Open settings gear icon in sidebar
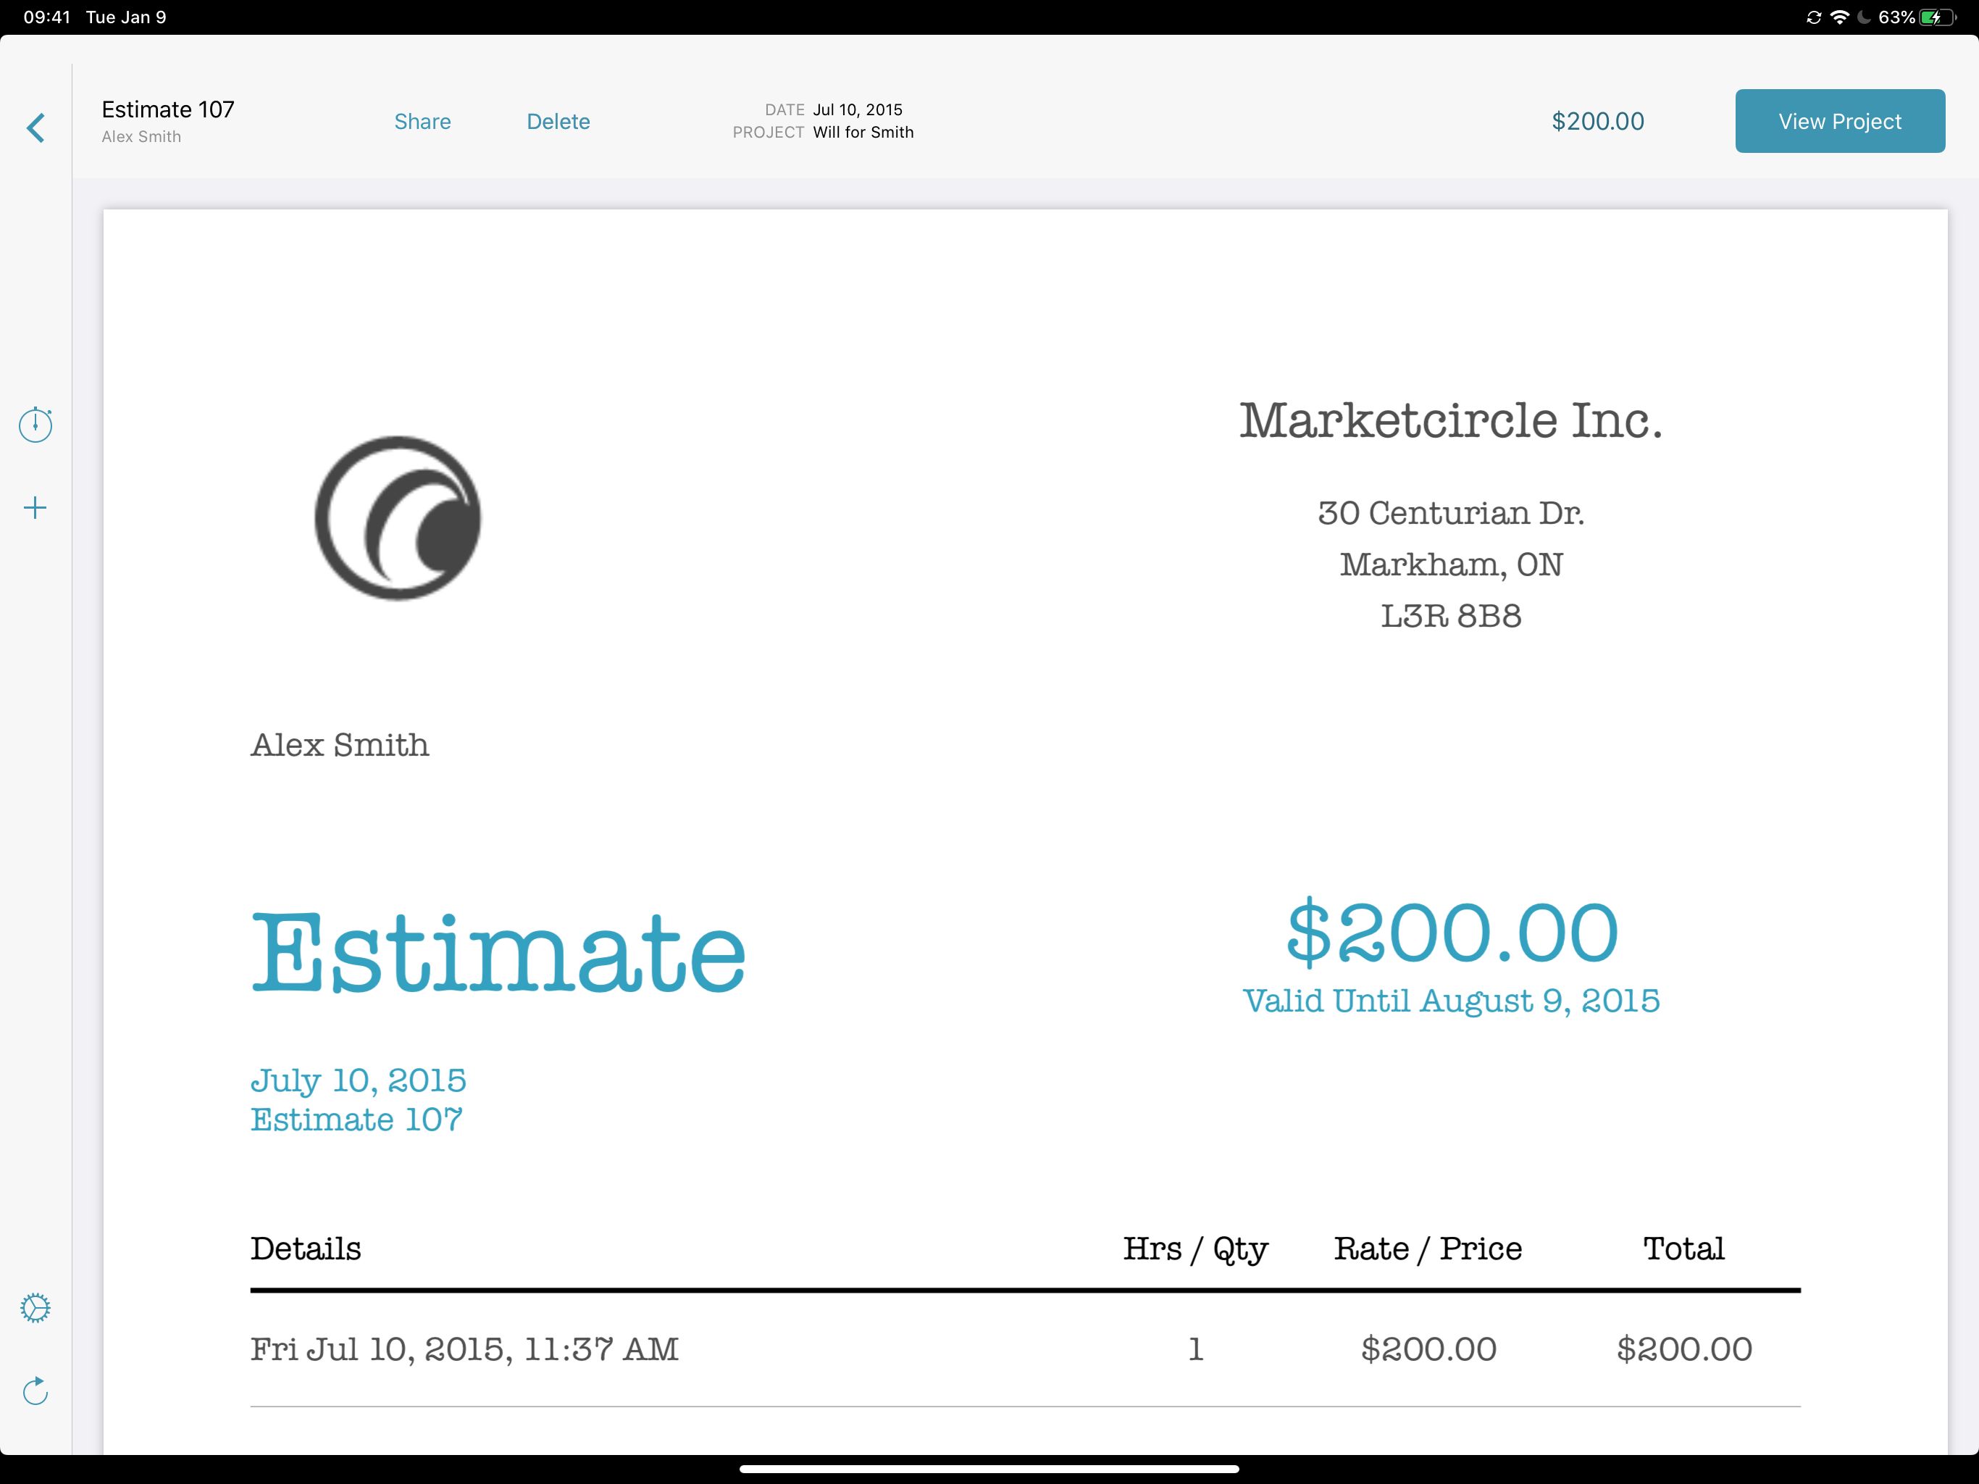The height and width of the screenshot is (1484, 1979). (x=35, y=1308)
